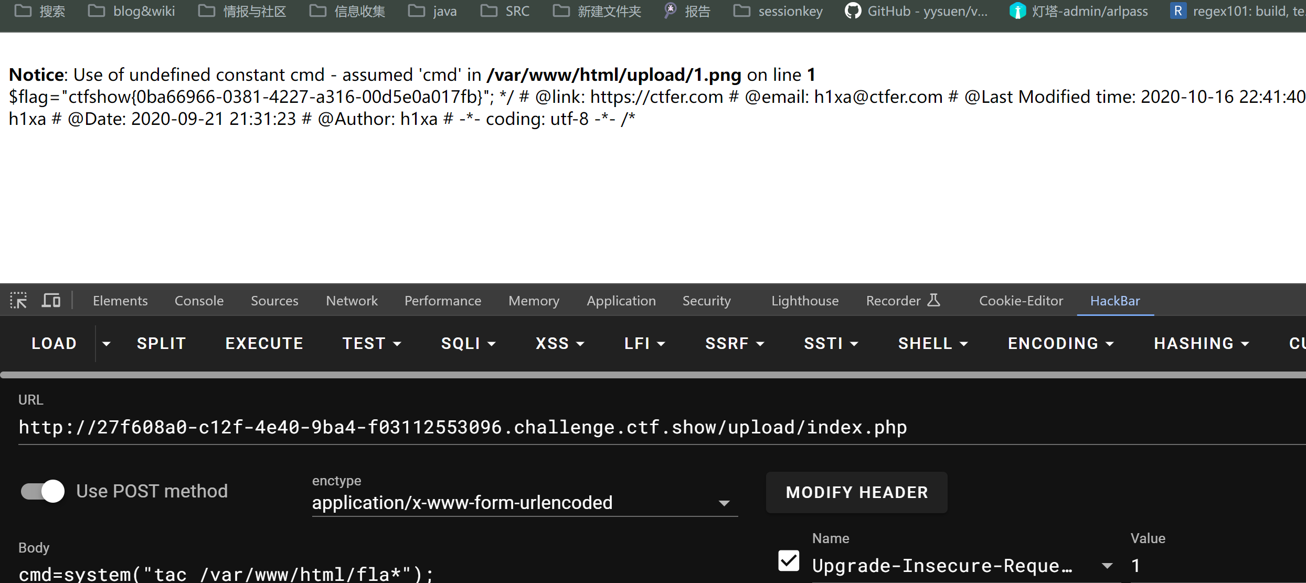Click the /var/www/html/upload/1.png path text
Image resolution: width=1306 pixels, height=583 pixels.
coord(614,75)
